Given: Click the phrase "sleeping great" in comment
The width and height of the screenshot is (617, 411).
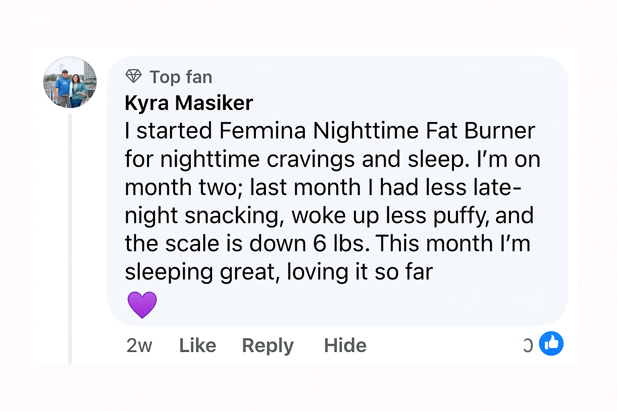Looking at the screenshot, I should [x=200, y=272].
